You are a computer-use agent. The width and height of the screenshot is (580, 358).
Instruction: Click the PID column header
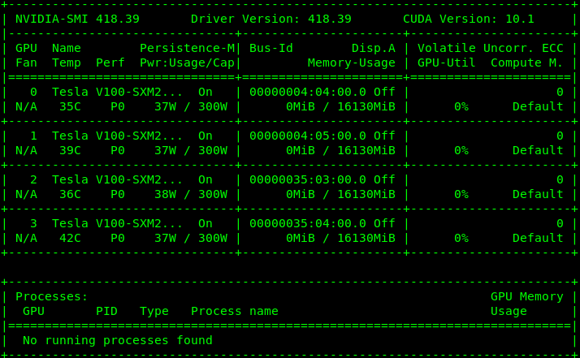point(106,311)
